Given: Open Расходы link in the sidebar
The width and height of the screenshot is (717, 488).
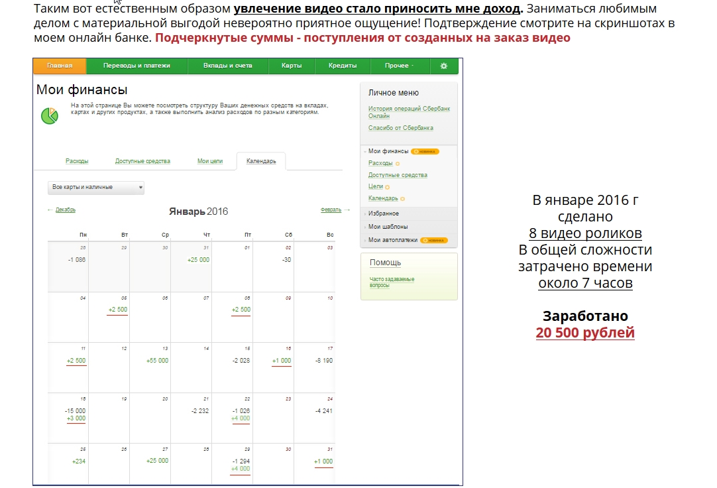Looking at the screenshot, I should (x=380, y=163).
